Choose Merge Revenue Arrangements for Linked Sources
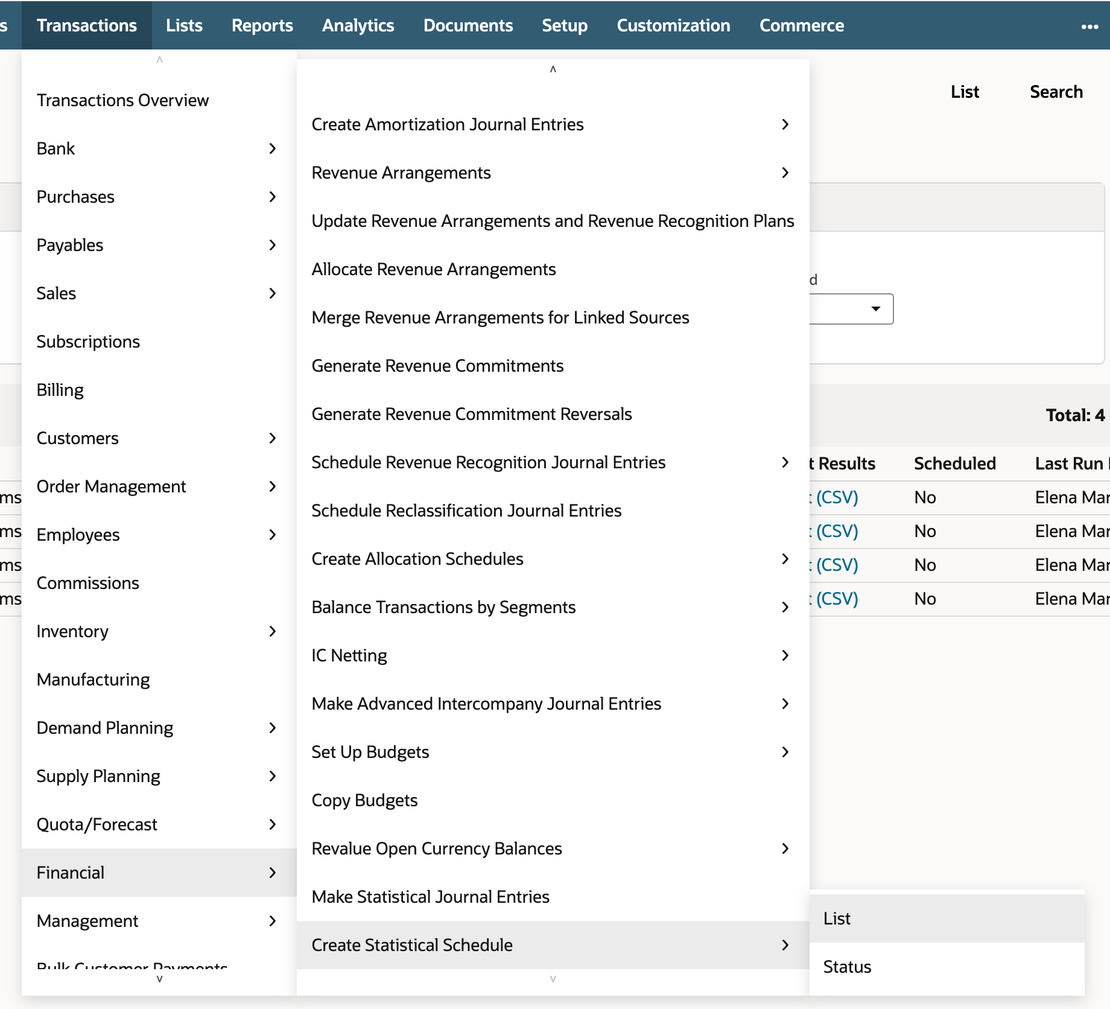 click(x=553, y=317)
